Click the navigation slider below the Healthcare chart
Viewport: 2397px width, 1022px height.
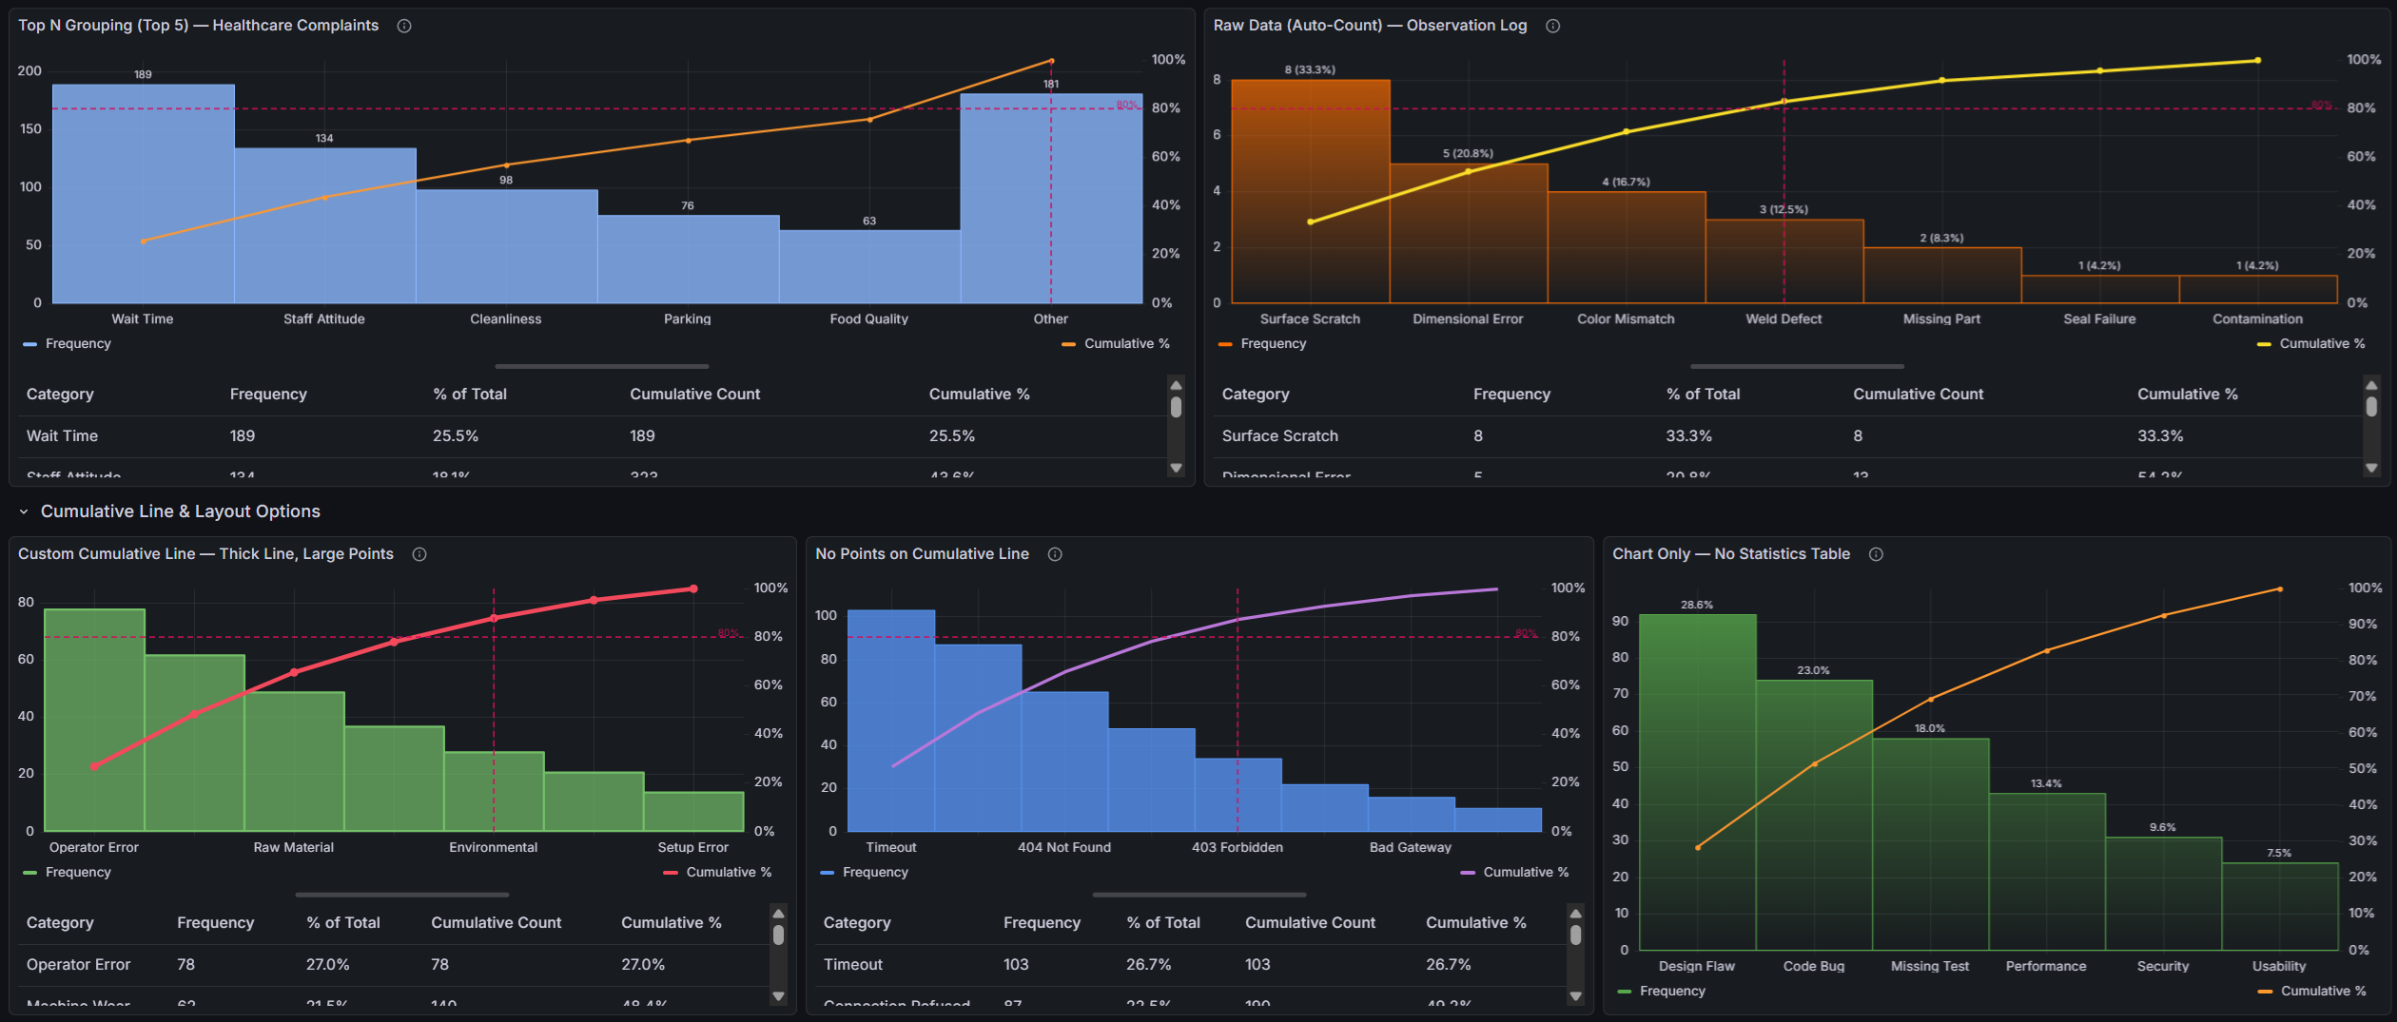click(600, 365)
